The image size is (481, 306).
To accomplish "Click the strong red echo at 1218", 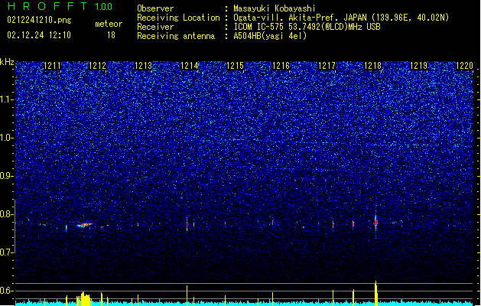I will click(x=375, y=222).
